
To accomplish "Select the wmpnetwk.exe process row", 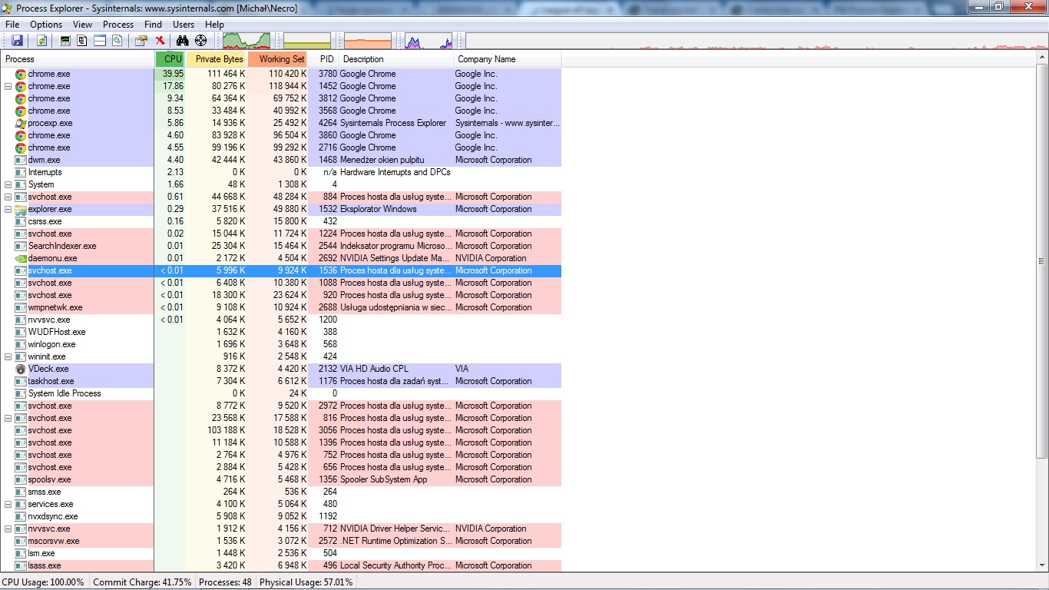I will point(281,307).
